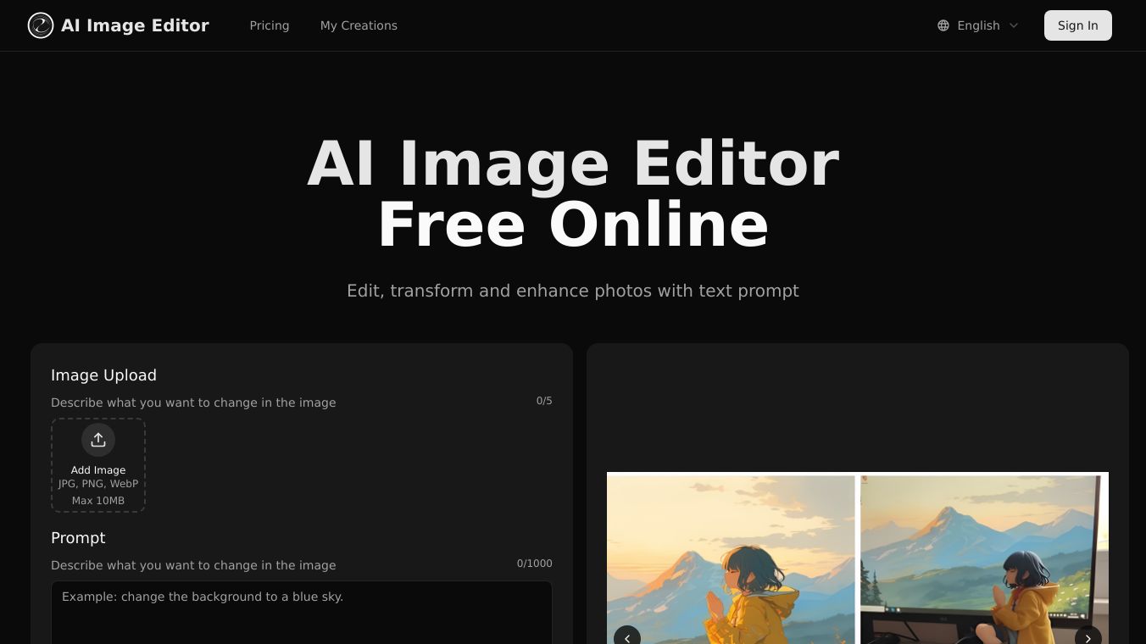Viewport: 1146px width, 644px height.
Task: Click the 0/5 image counter
Action: click(x=544, y=401)
